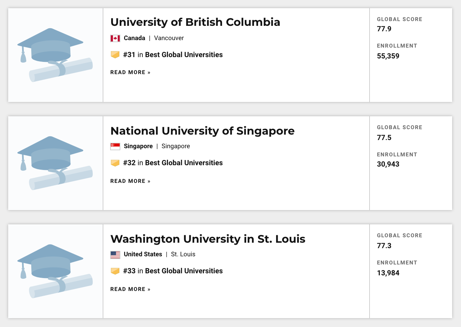Click Best Global Universities link for #32
This screenshot has height=327, width=461.
coord(184,163)
